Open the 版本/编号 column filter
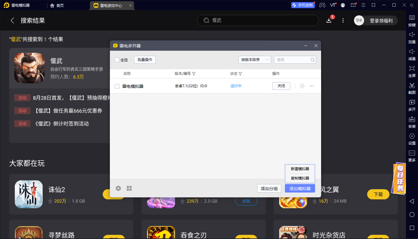 194,74
